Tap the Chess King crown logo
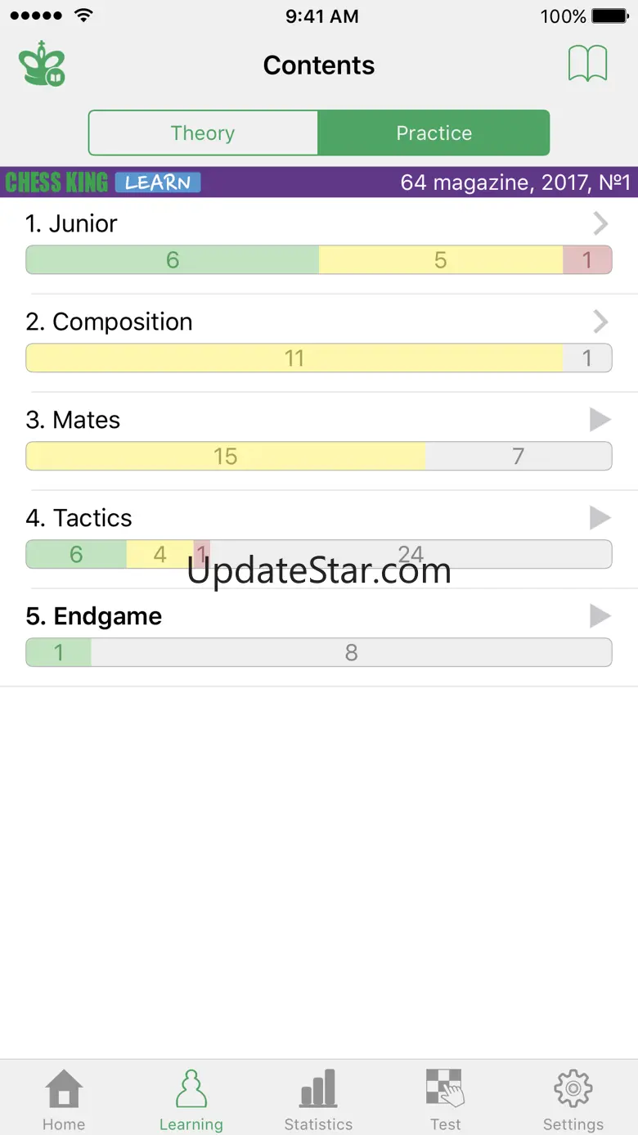 42,64
